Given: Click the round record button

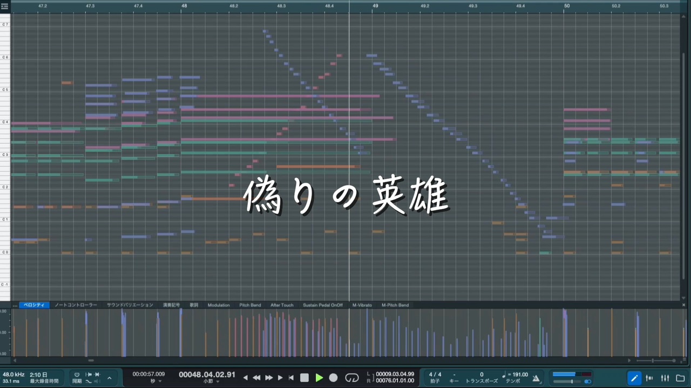Looking at the screenshot, I should [x=333, y=378].
